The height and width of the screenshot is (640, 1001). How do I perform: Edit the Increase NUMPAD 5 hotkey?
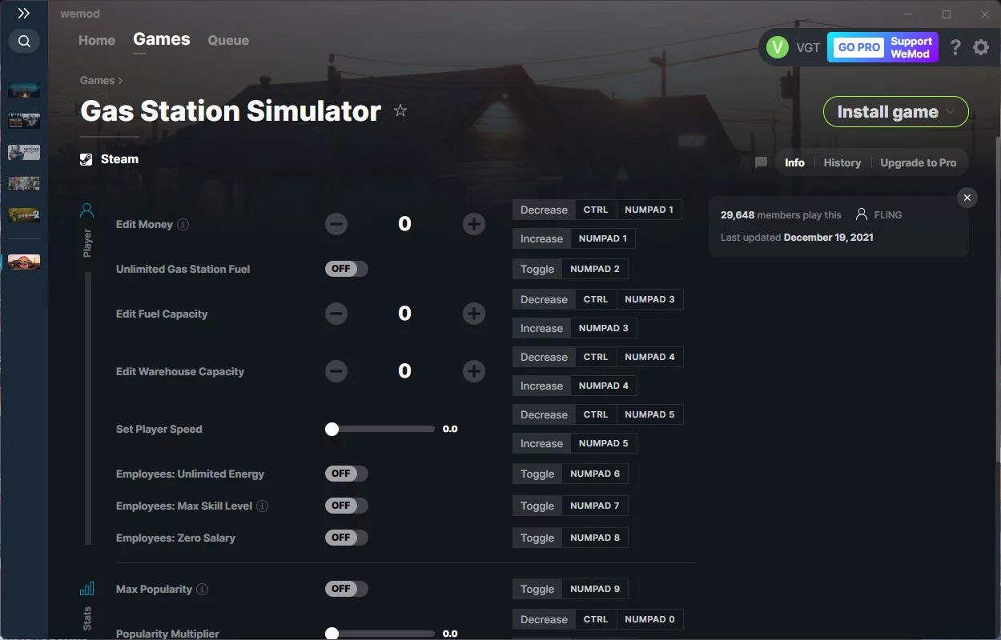[x=574, y=443]
